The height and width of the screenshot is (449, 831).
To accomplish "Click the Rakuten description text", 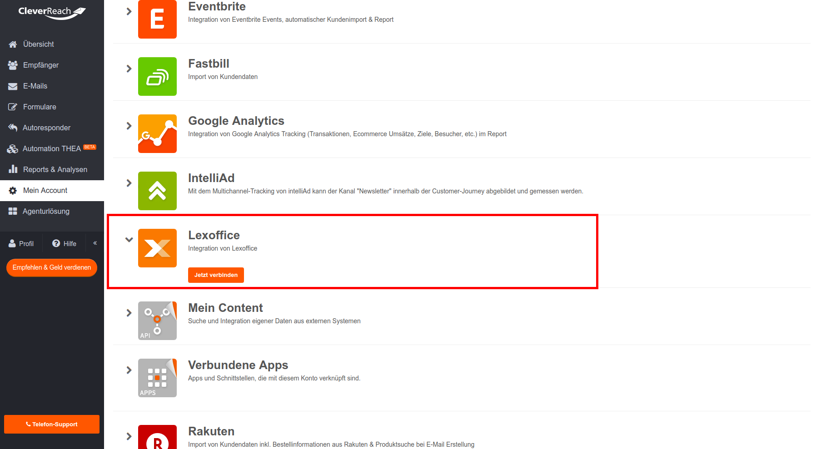I will point(331,444).
